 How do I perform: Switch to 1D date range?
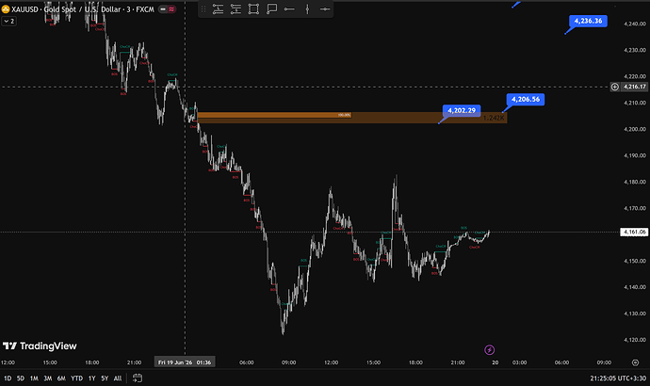point(8,378)
